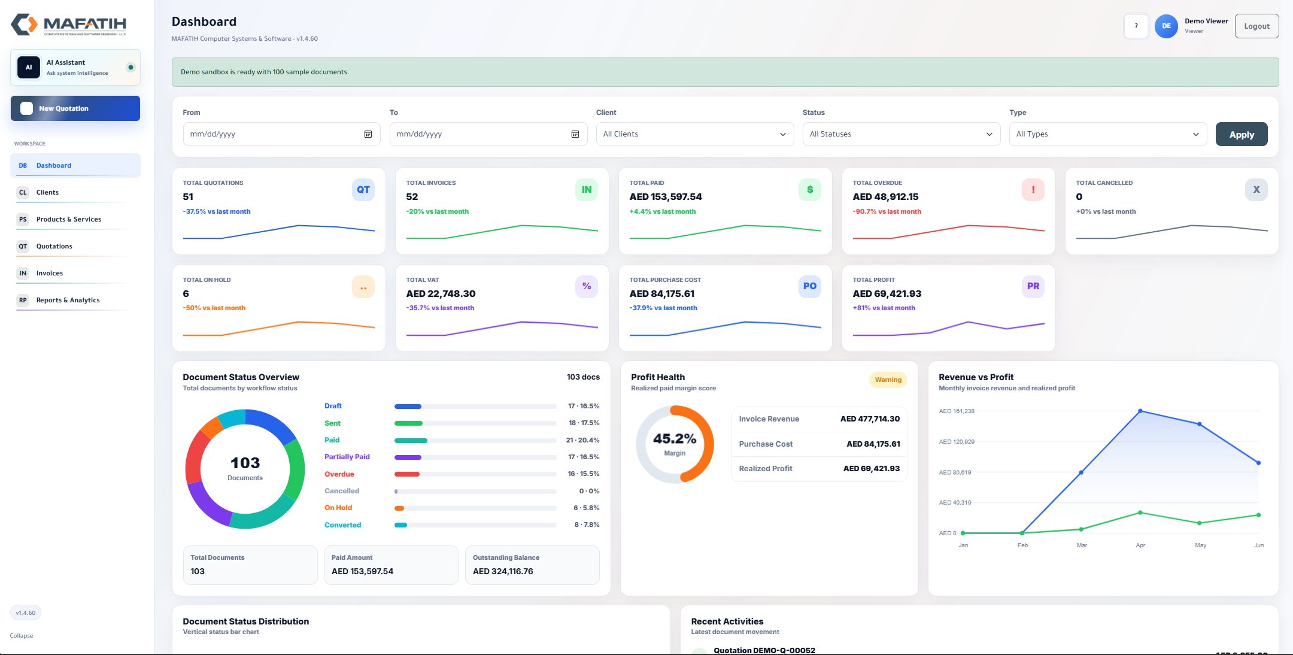Open the To date calendar picker icon

575,134
